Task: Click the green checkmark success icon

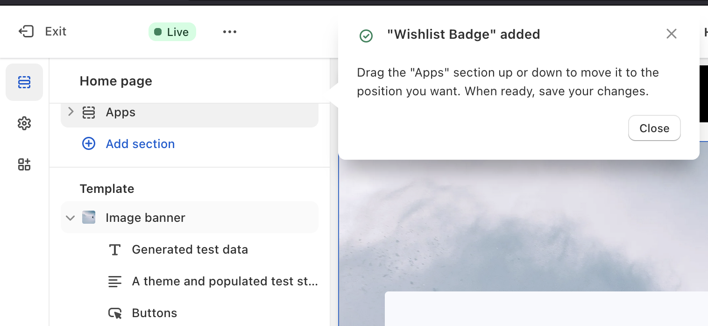Action: (366, 36)
